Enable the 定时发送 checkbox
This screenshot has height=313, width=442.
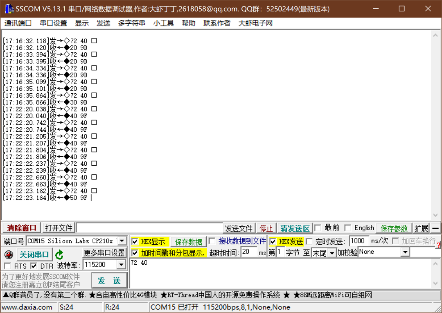pos(309,241)
